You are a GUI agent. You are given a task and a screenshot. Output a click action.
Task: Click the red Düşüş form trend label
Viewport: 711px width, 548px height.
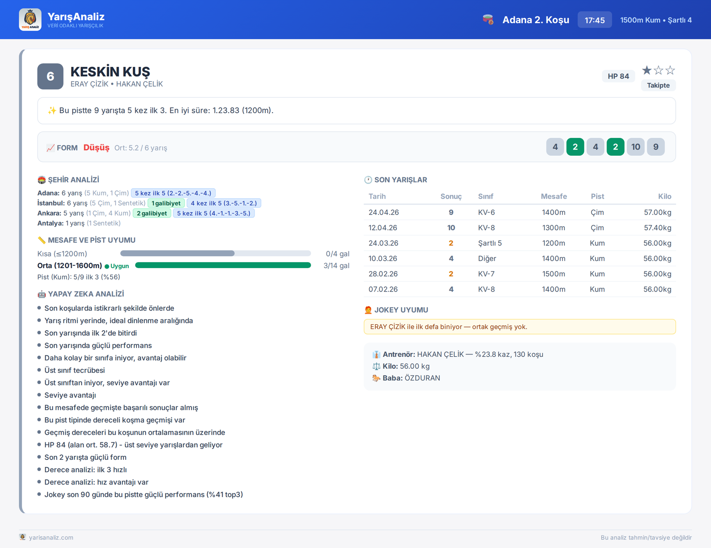[96, 147]
